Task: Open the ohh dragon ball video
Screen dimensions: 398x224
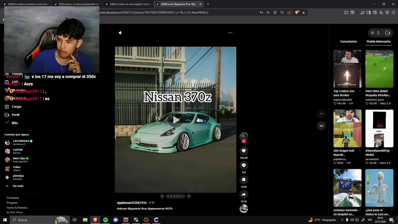Action: (x=347, y=128)
